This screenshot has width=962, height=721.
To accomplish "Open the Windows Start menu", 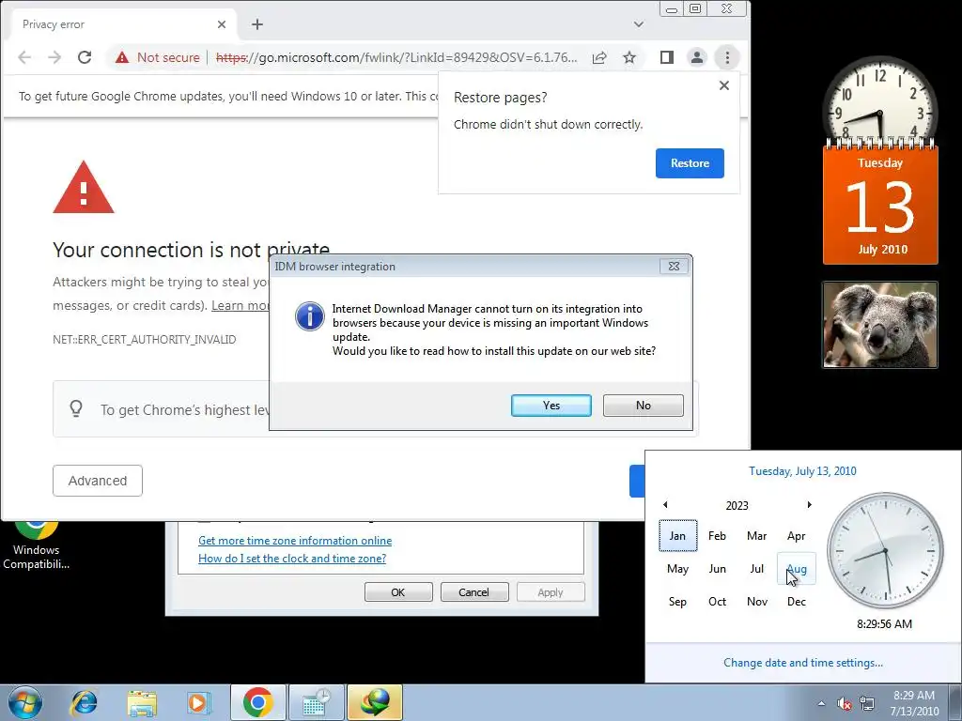I will (x=25, y=702).
